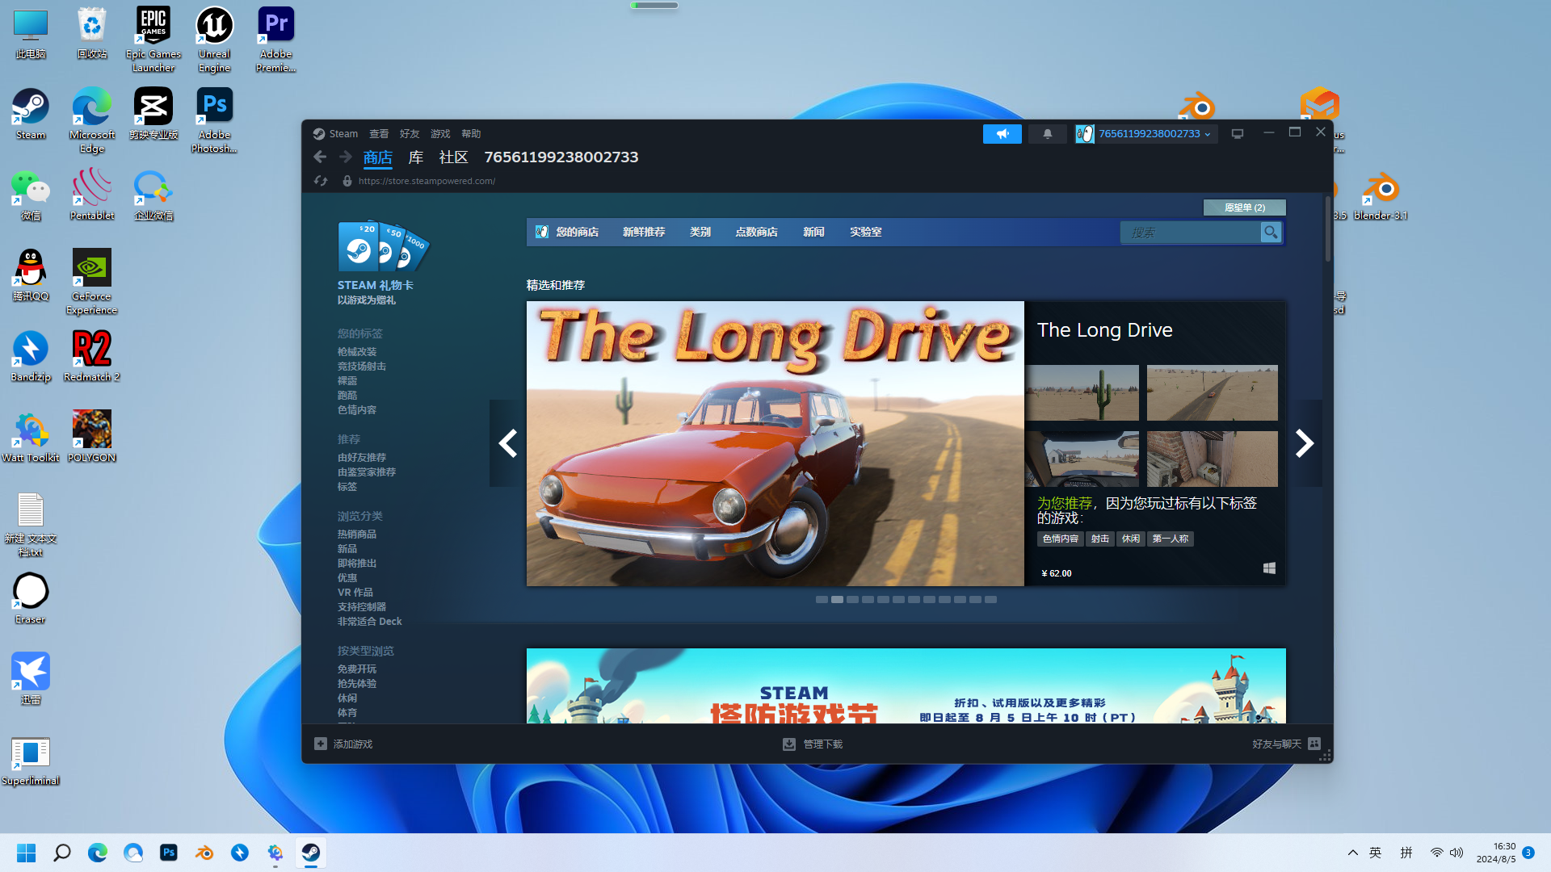Open 免费开玩 free to play link
This screenshot has height=872, width=1551.
[357, 669]
